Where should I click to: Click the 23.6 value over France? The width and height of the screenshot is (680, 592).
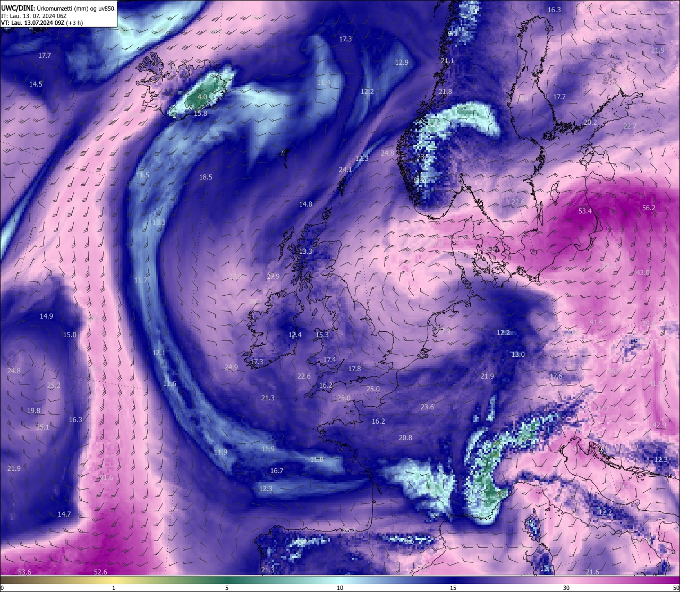tap(427, 407)
